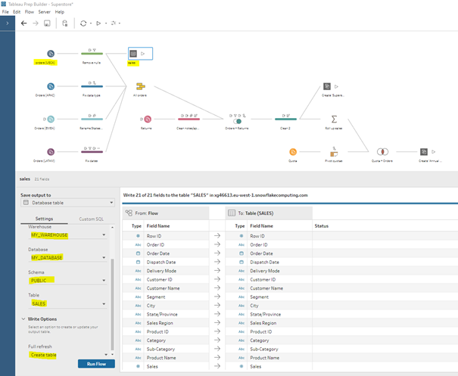This screenshot has width=458, height=376.
Task: Open the Full refresh Create table dropdown
Action: [68, 355]
